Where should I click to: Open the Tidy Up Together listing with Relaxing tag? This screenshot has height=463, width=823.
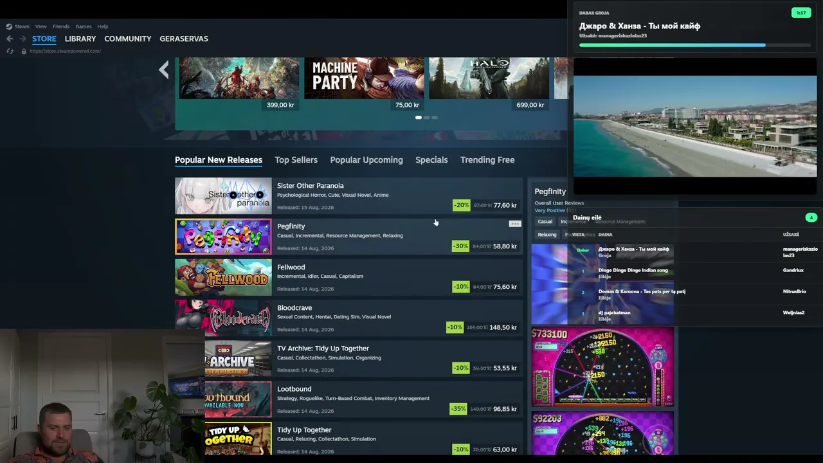point(363,439)
